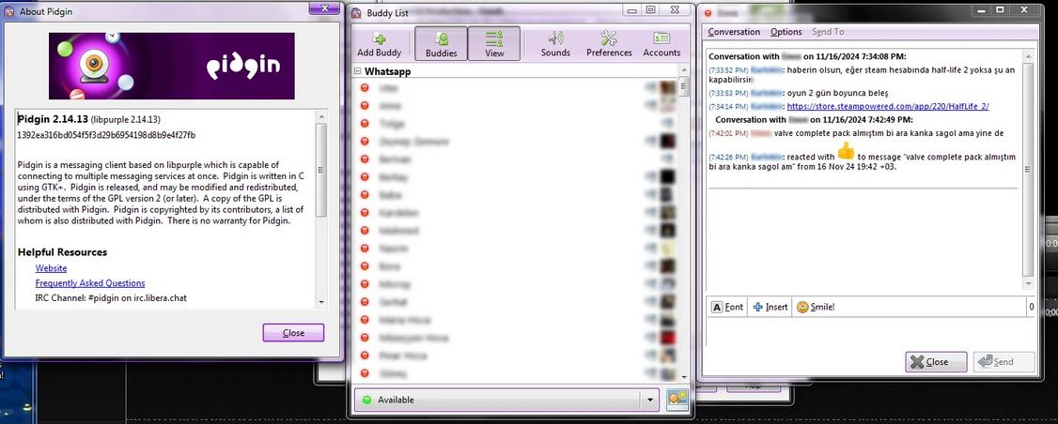Click the Buddy List scrollbar up arrow

tap(683, 70)
